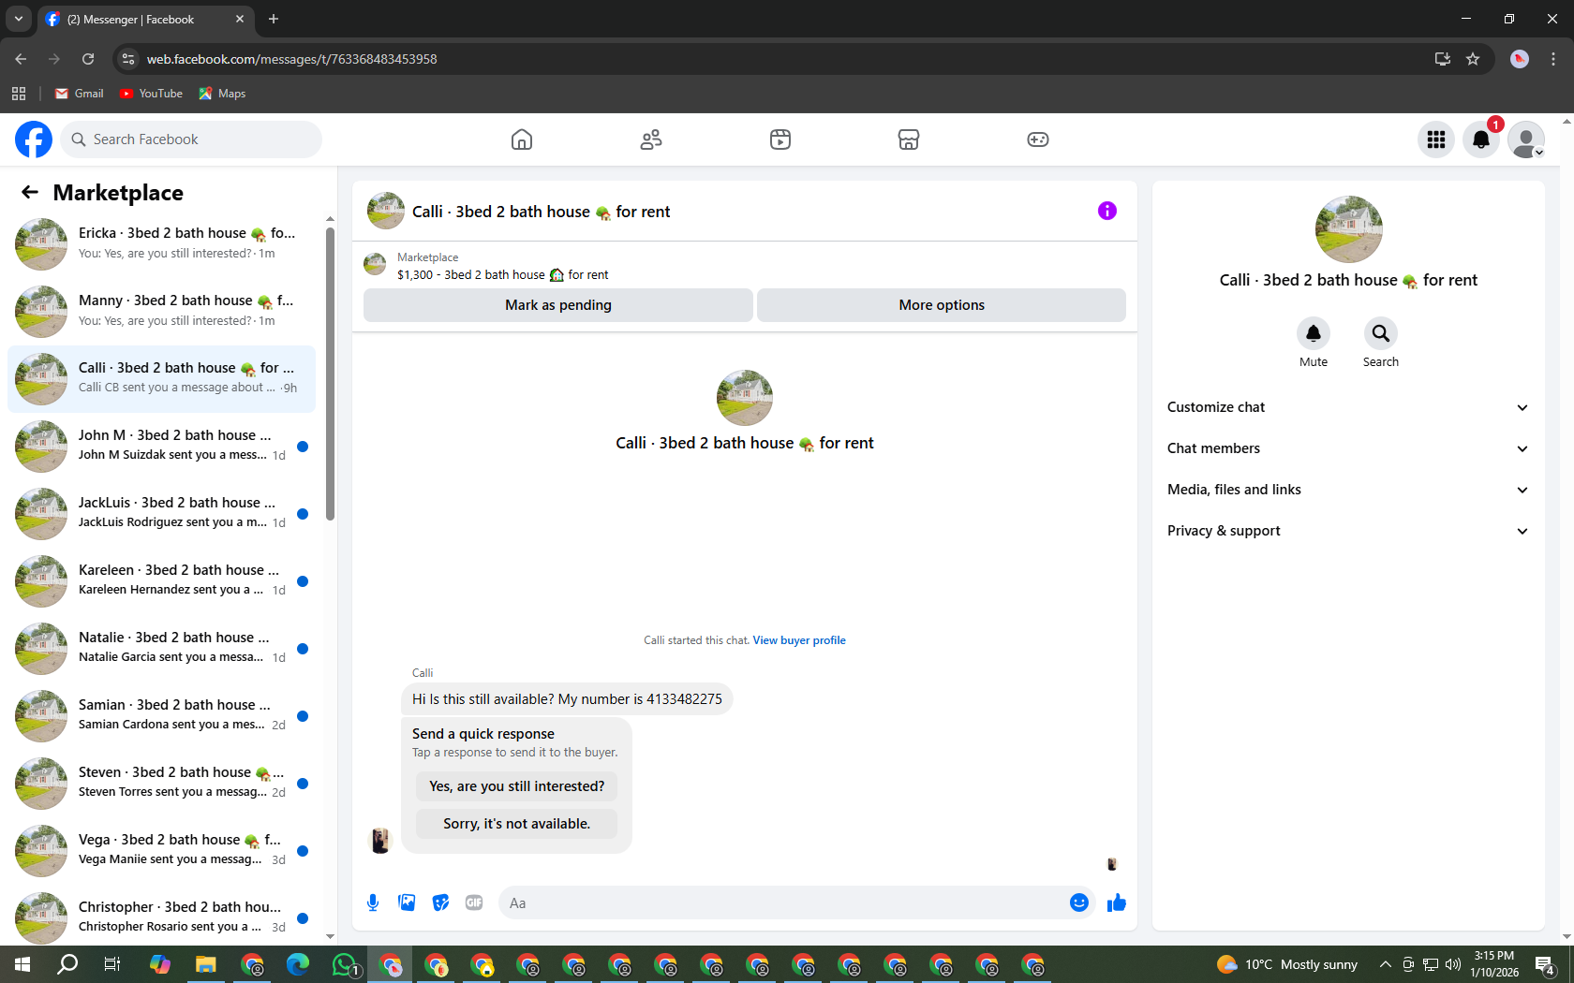The image size is (1574, 983).
Task: Open conversation information purple icon
Action: click(1107, 211)
